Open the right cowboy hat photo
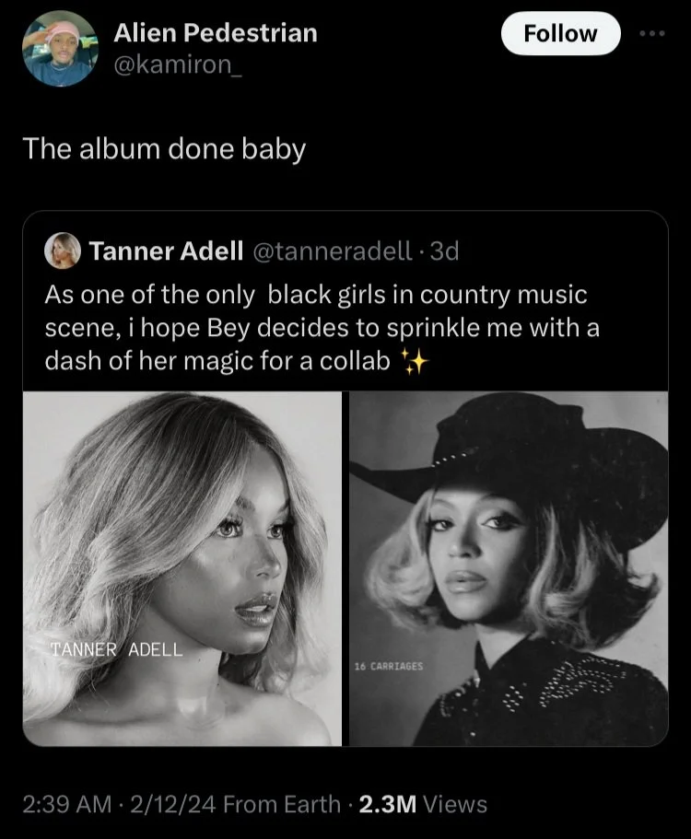 click(509, 568)
